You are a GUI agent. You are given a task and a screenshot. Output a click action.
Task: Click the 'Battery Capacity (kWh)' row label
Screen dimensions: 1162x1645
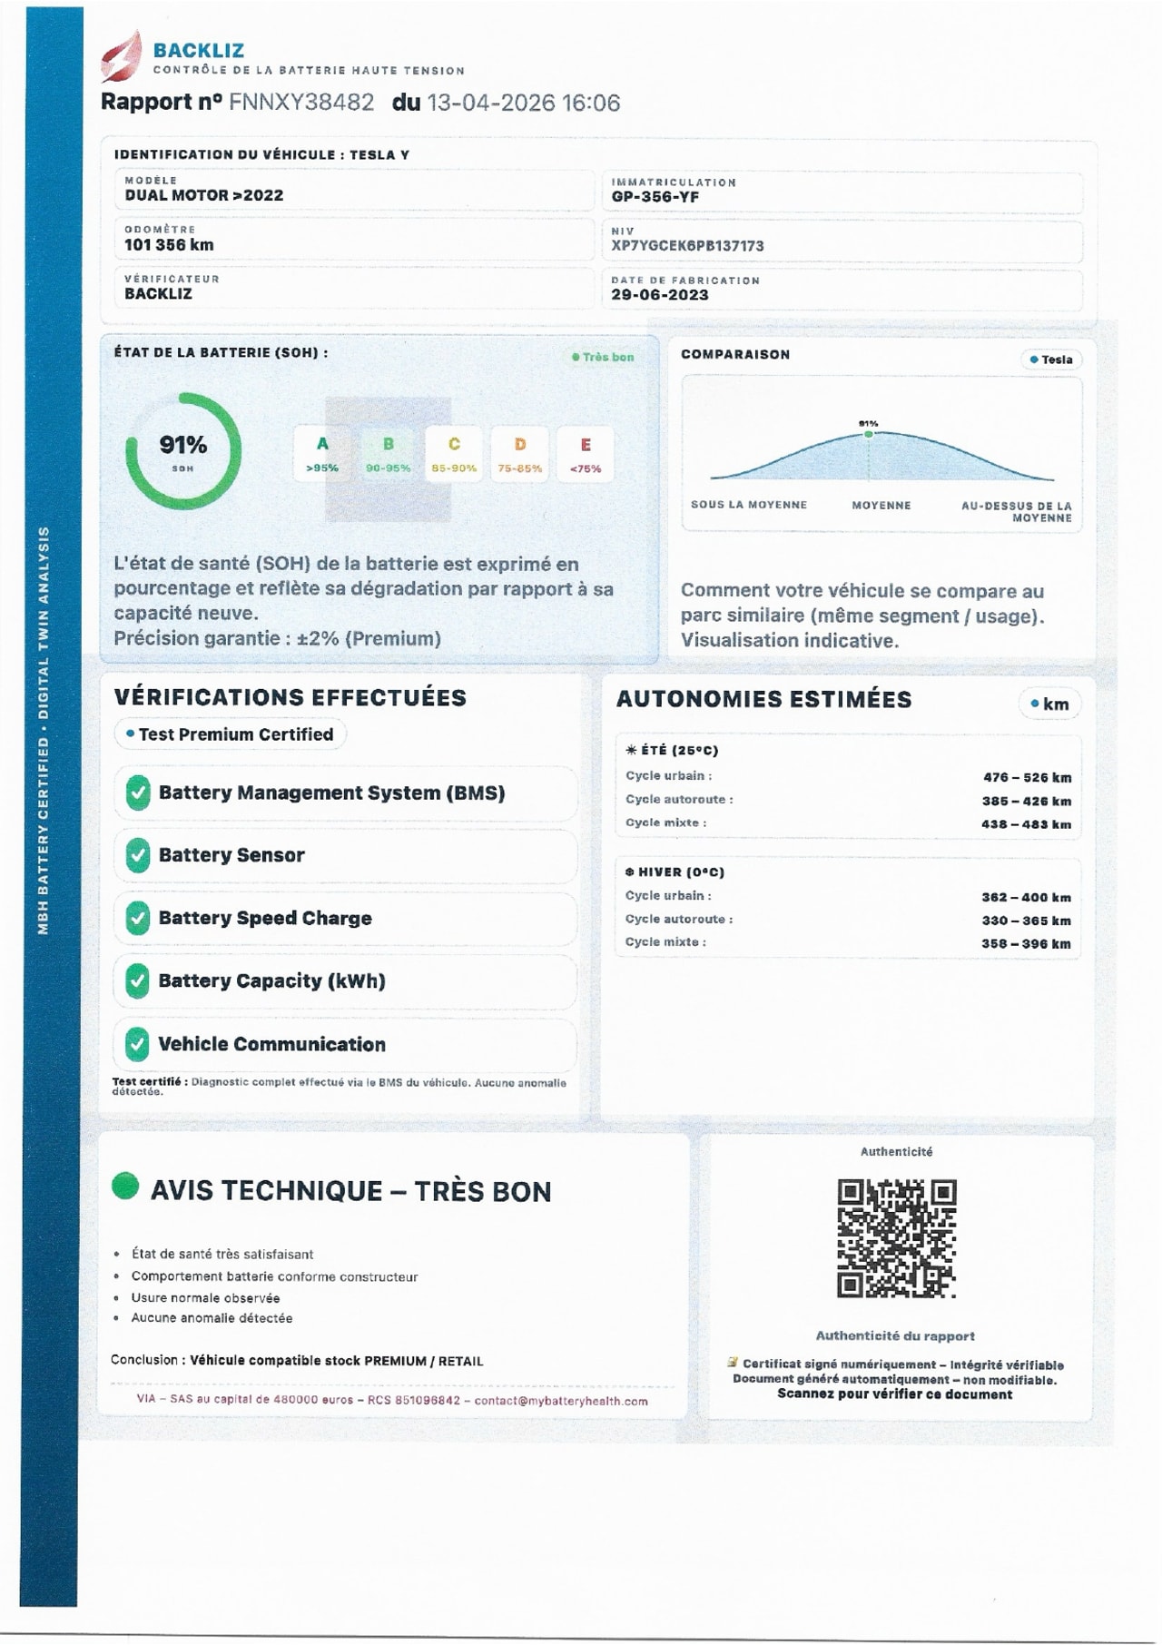(x=272, y=980)
